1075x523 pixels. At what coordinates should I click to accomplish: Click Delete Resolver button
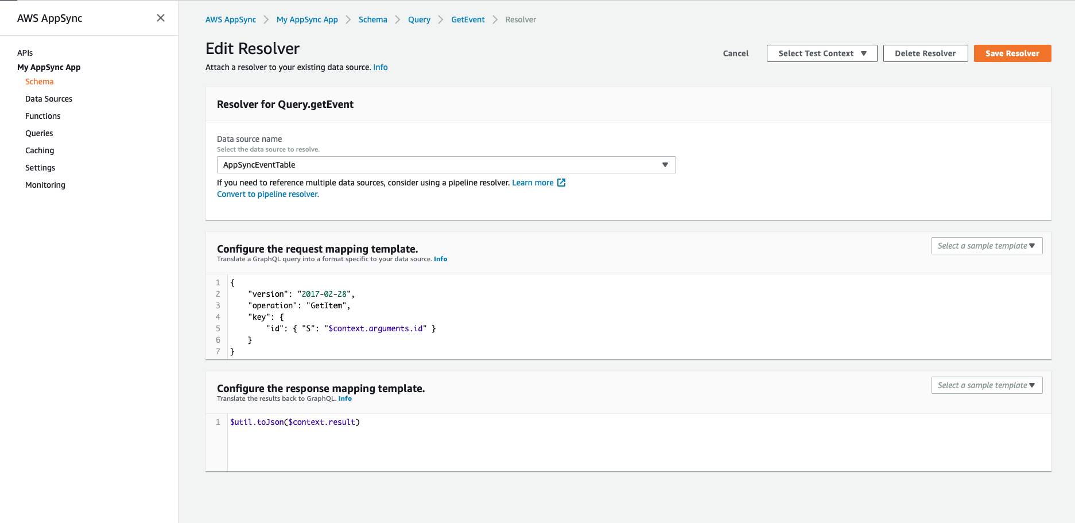pyautogui.click(x=925, y=53)
